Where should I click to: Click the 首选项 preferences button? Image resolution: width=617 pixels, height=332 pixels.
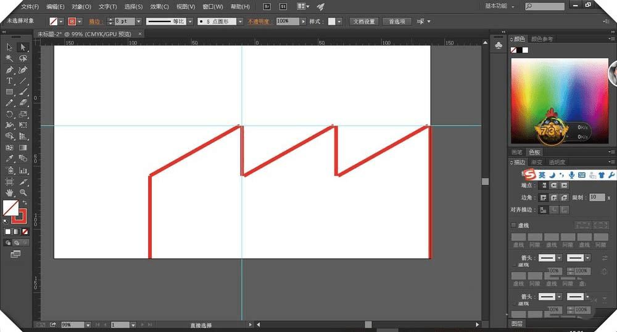click(397, 22)
